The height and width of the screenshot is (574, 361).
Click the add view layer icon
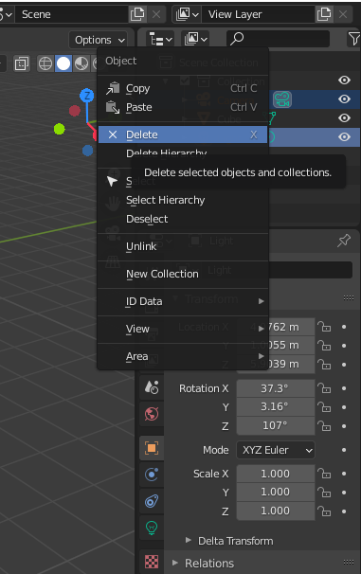(324, 14)
